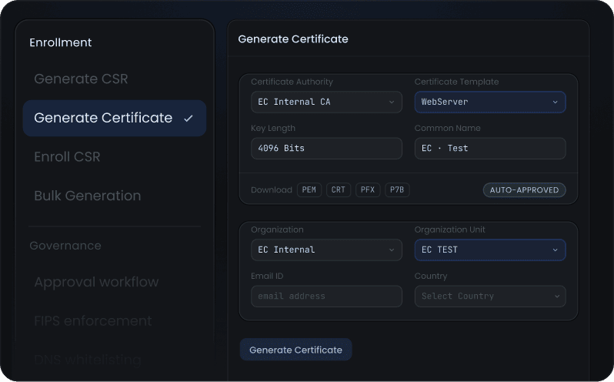Open DNS whitelisting in the sidebar

pyautogui.click(x=88, y=360)
